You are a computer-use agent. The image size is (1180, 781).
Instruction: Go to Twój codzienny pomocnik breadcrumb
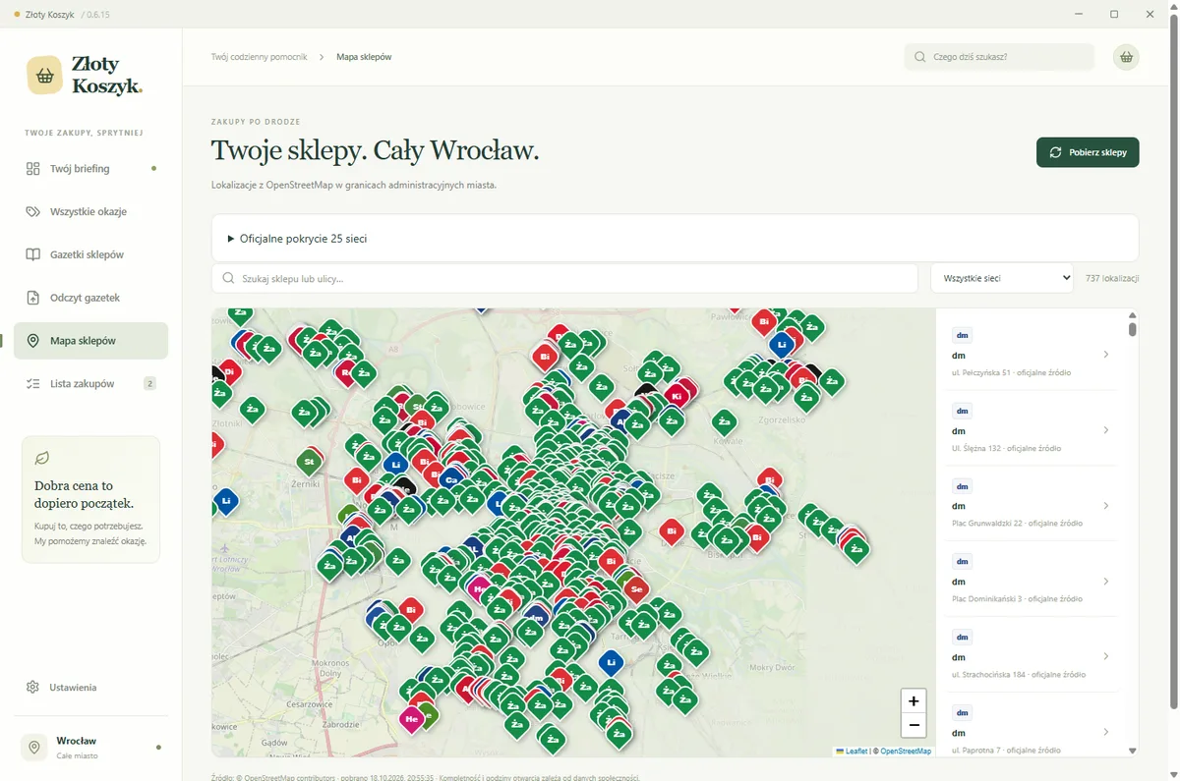click(259, 57)
